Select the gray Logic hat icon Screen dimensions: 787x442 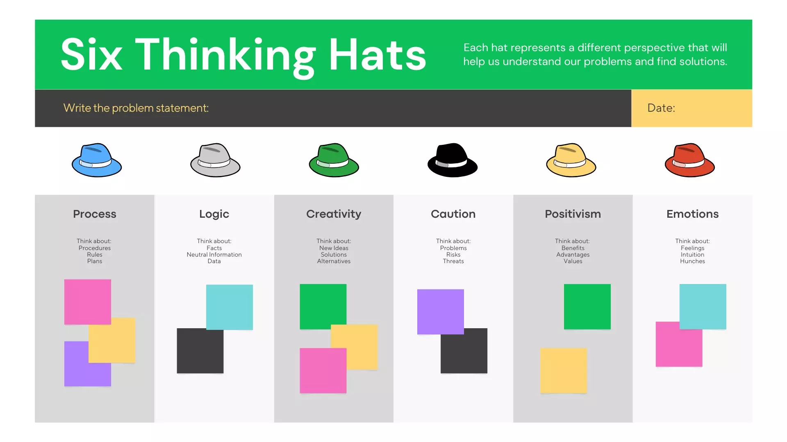pyautogui.click(x=215, y=160)
